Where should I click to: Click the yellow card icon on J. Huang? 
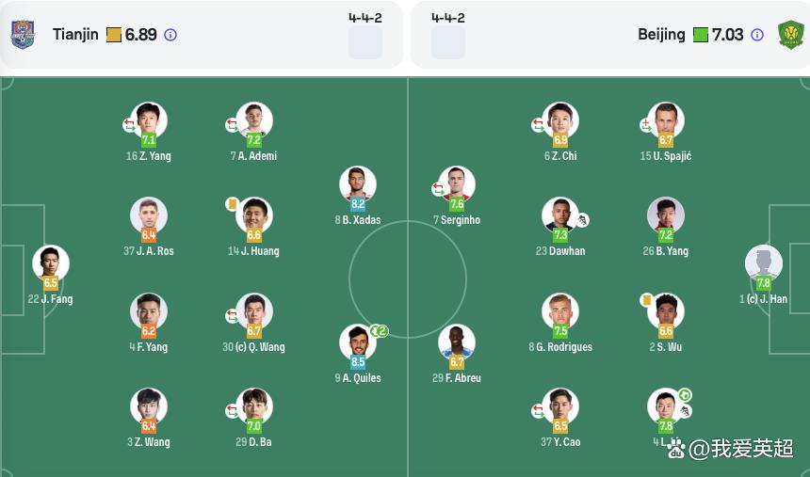(233, 204)
